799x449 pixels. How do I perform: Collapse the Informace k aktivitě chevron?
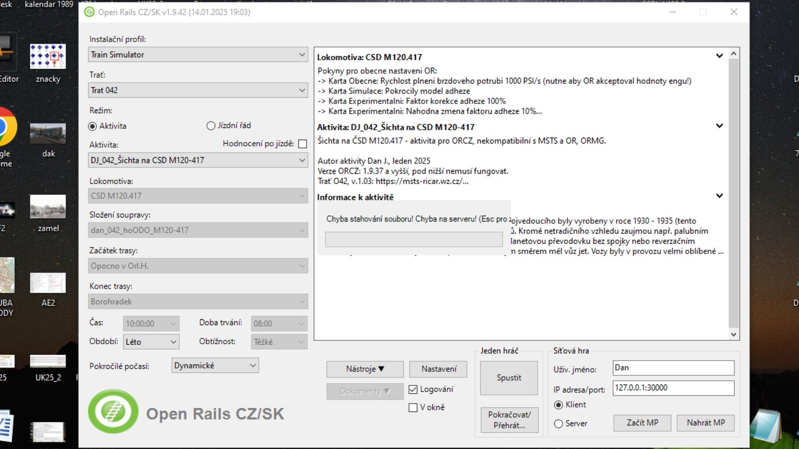click(719, 196)
